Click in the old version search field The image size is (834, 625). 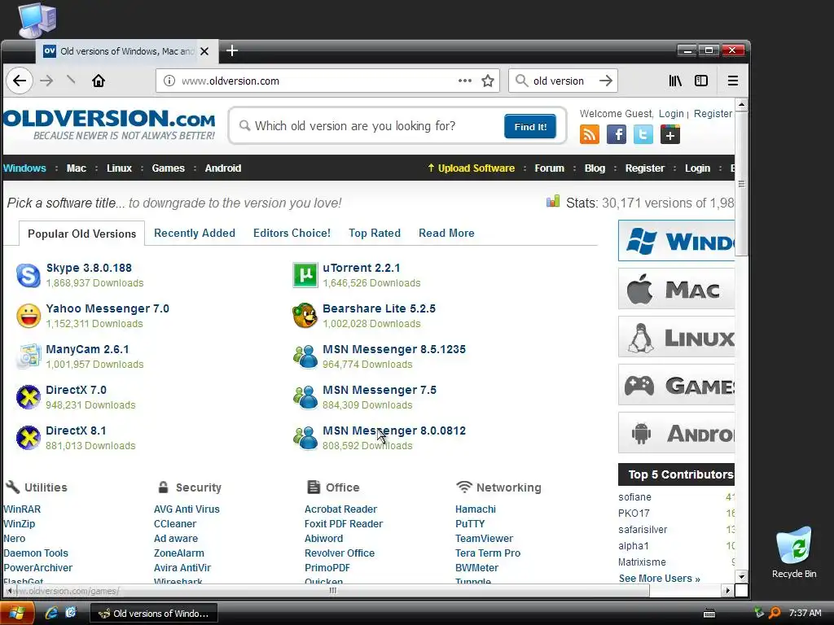tap(372, 126)
